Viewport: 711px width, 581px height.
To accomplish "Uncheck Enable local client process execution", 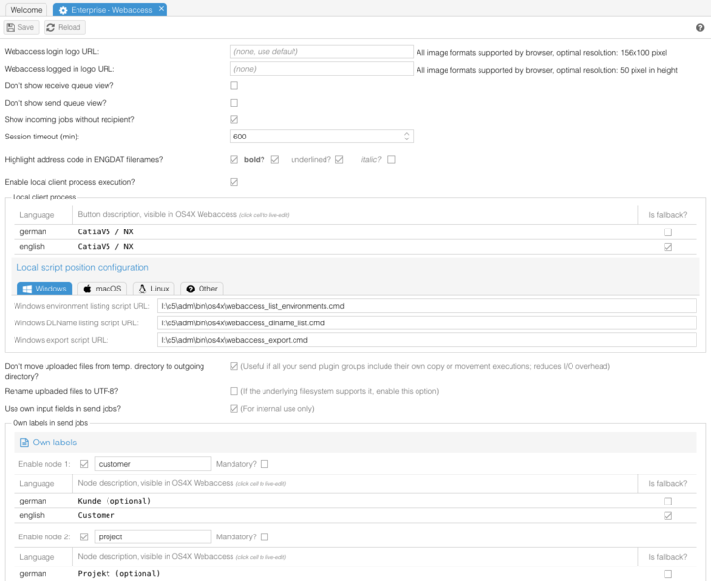I will click(233, 182).
